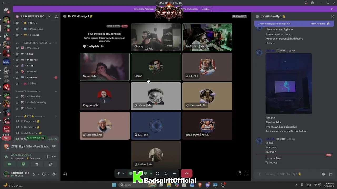Viewport: 337px width, 189px height.
Task: Toggle microphone mute in the user panel
Action: pyautogui.click(x=34, y=174)
